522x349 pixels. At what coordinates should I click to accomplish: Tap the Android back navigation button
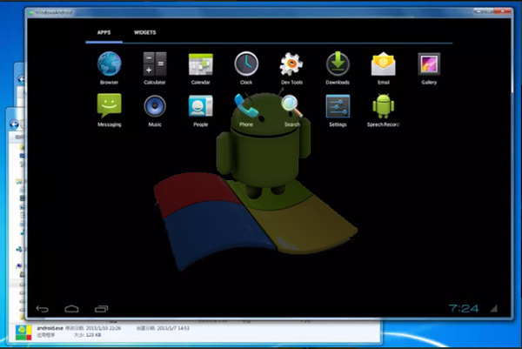click(43, 309)
